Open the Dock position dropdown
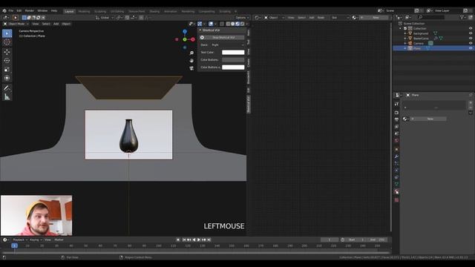This screenshot has height=267, width=475. [x=228, y=44]
